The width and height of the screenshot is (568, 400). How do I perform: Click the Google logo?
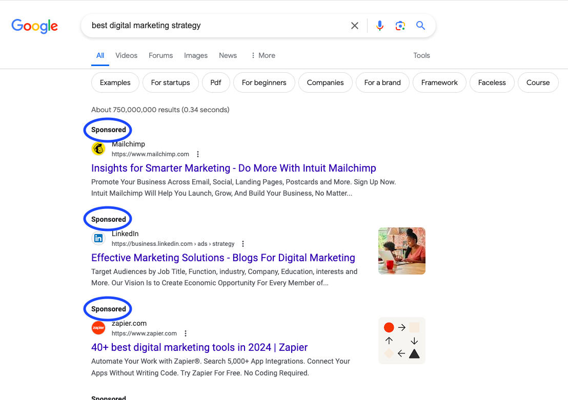pos(35,26)
